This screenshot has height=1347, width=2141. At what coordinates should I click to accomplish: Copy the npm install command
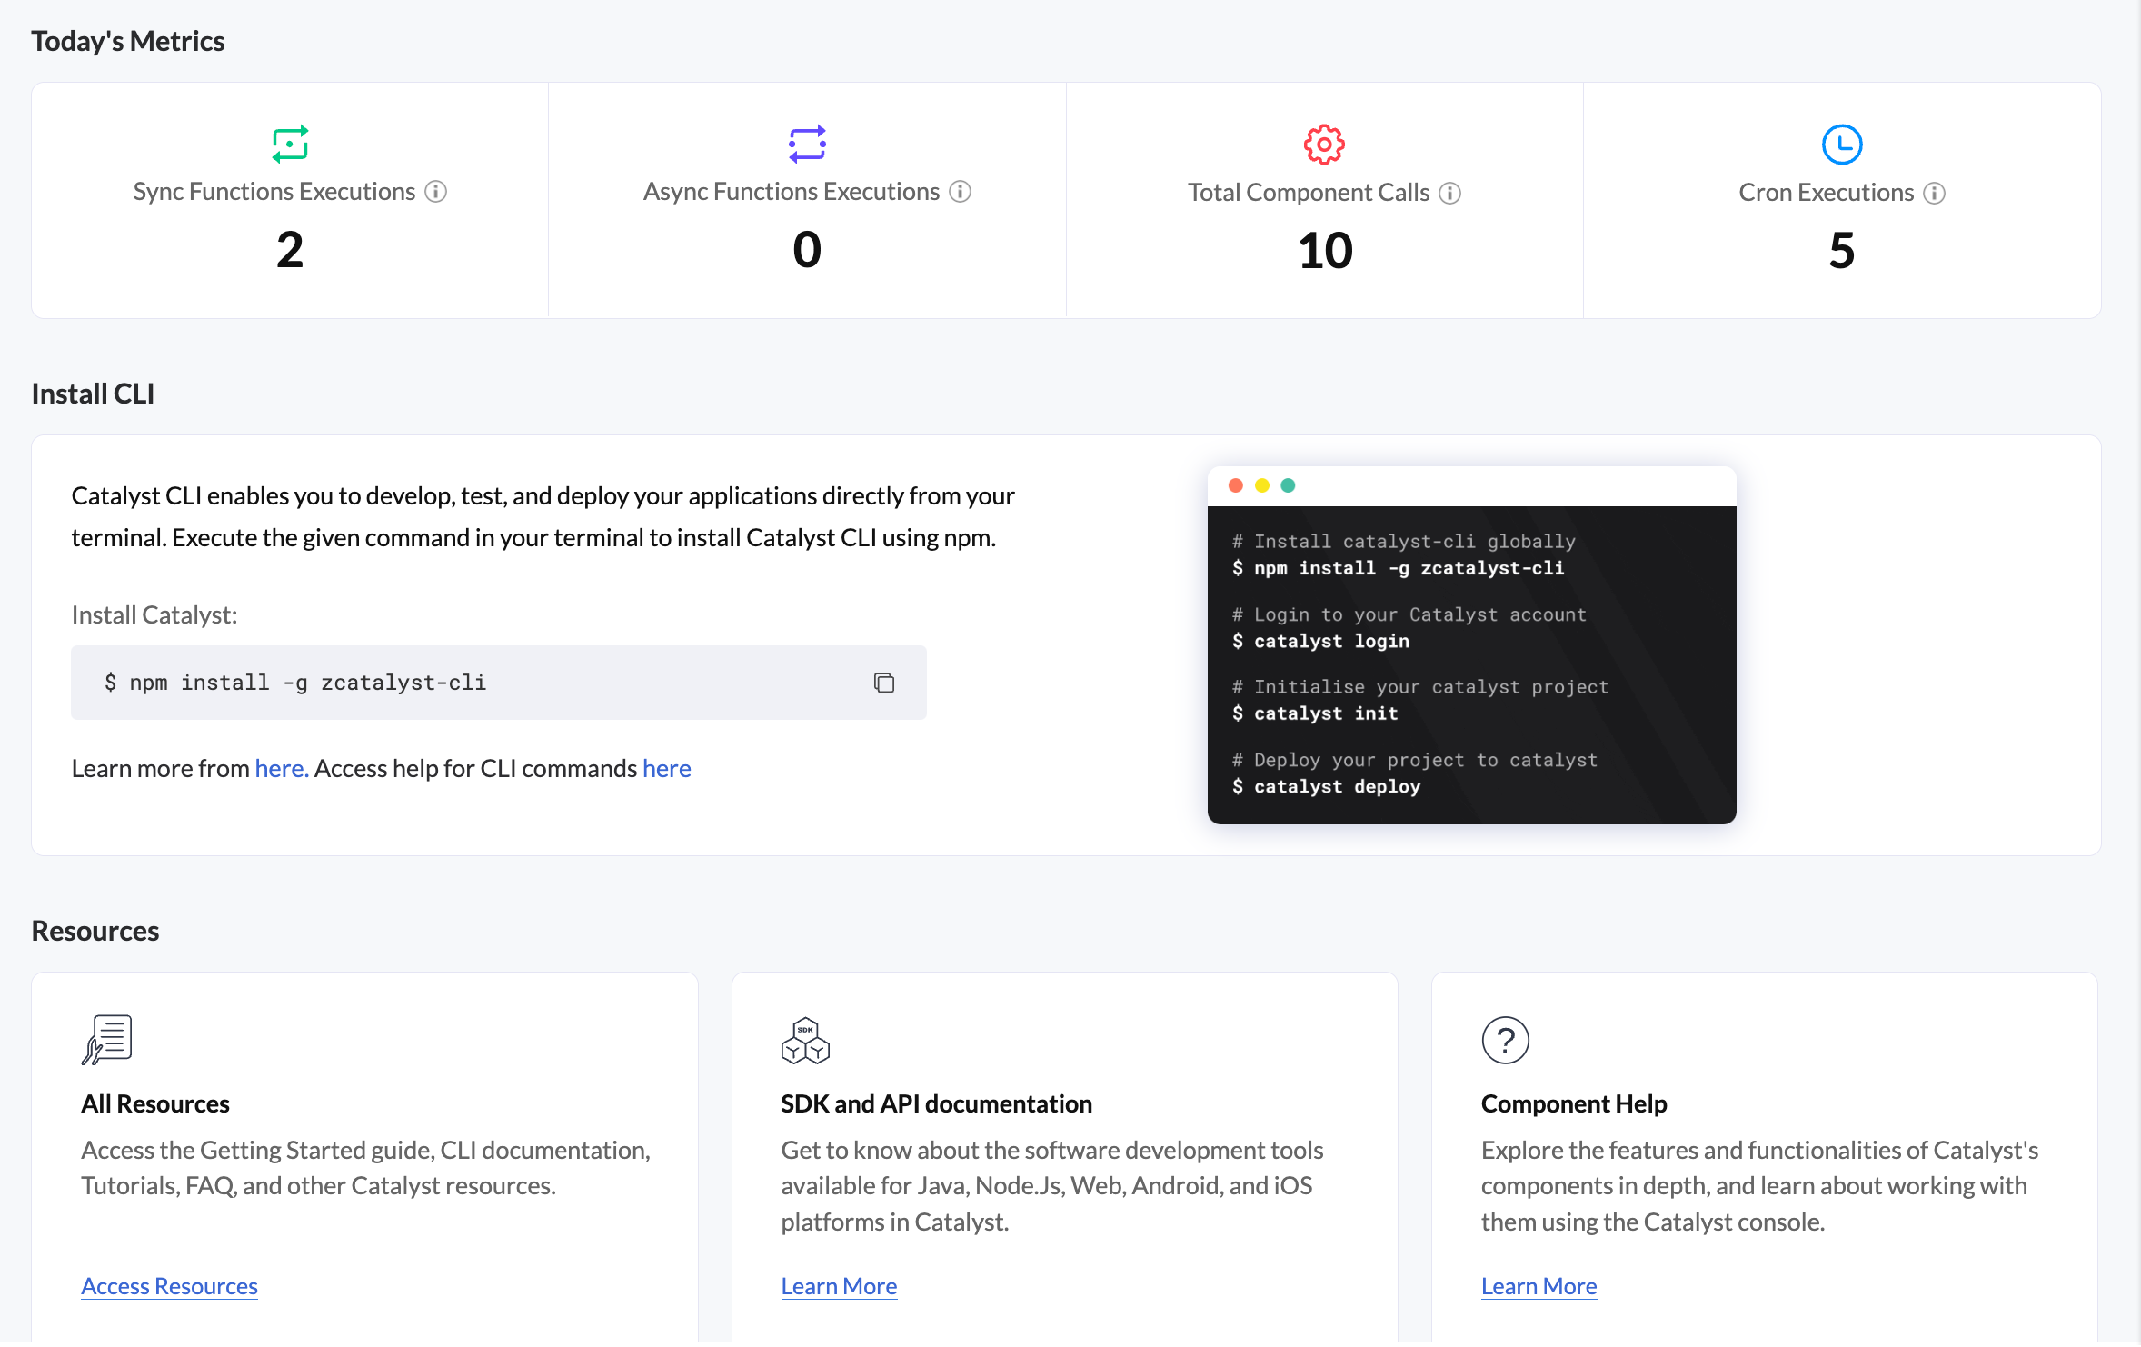pyautogui.click(x=884, y=683)
